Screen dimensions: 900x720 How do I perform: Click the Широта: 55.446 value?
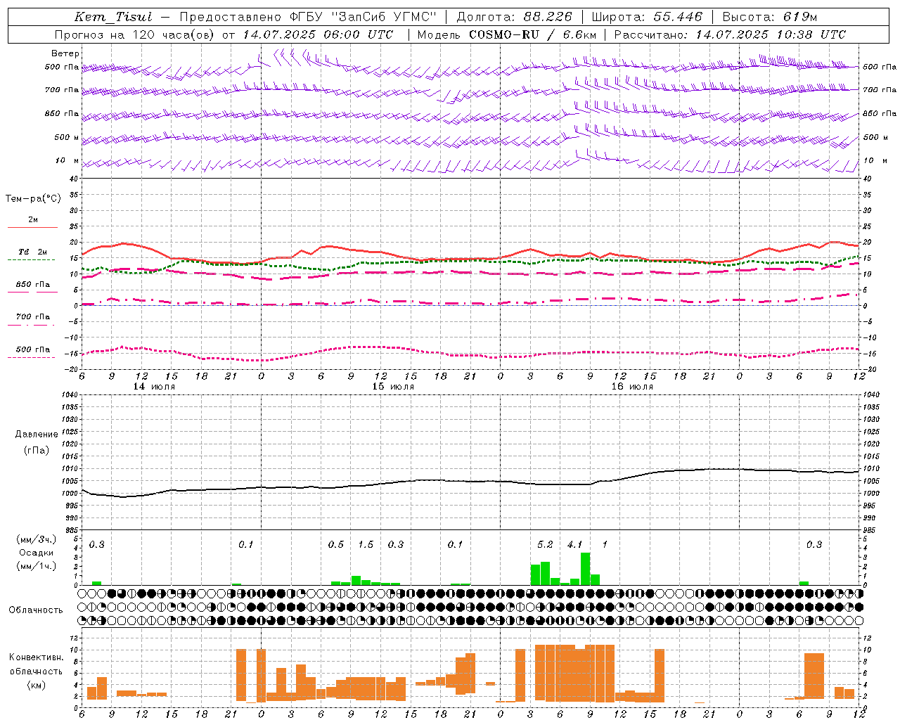(x=647, y=17)
